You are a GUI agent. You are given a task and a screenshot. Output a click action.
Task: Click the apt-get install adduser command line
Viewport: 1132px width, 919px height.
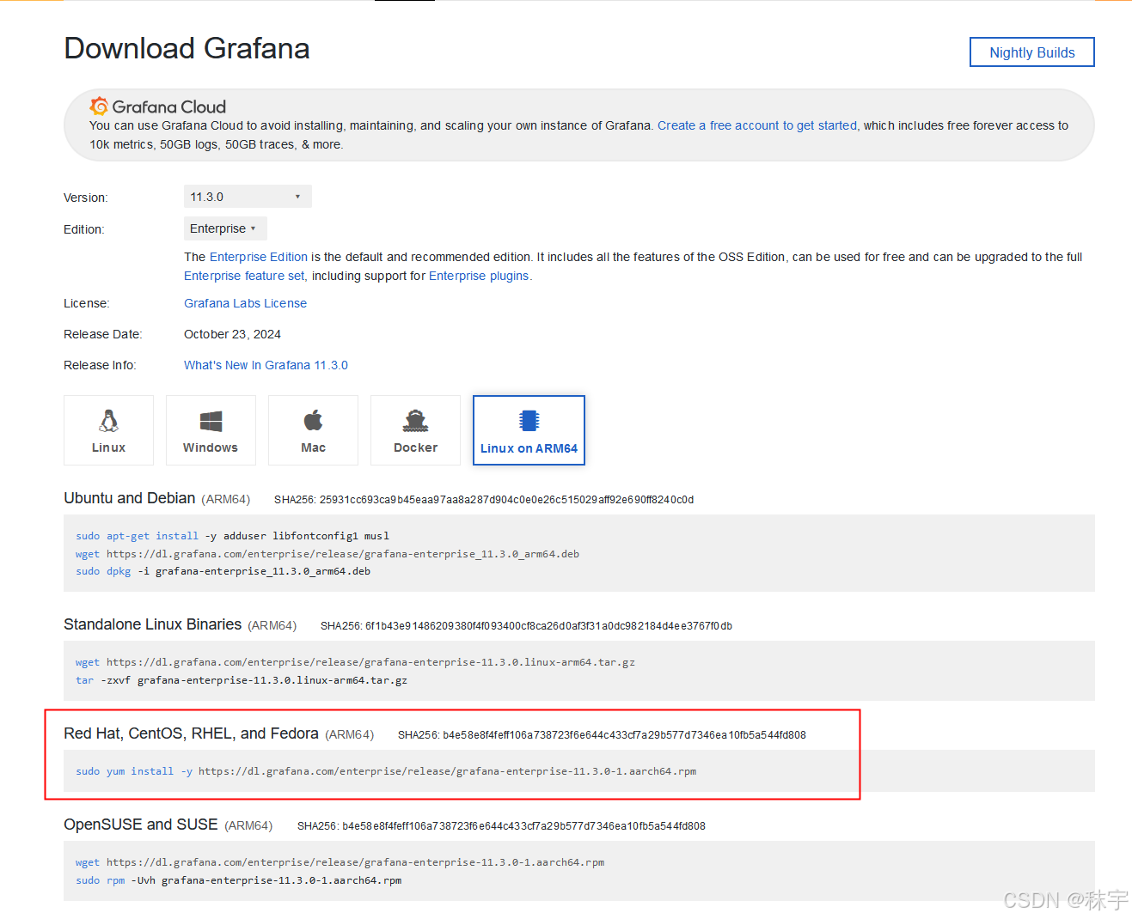pyautogui.click(x=232, y=536)
